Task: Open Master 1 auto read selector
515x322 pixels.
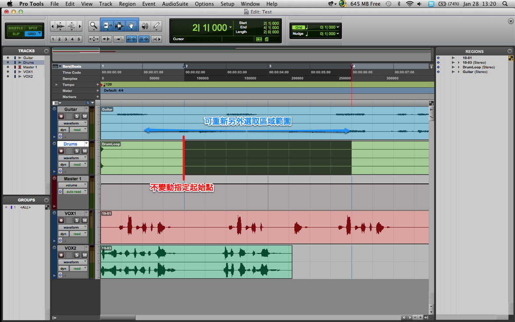Action: point(75,192)
